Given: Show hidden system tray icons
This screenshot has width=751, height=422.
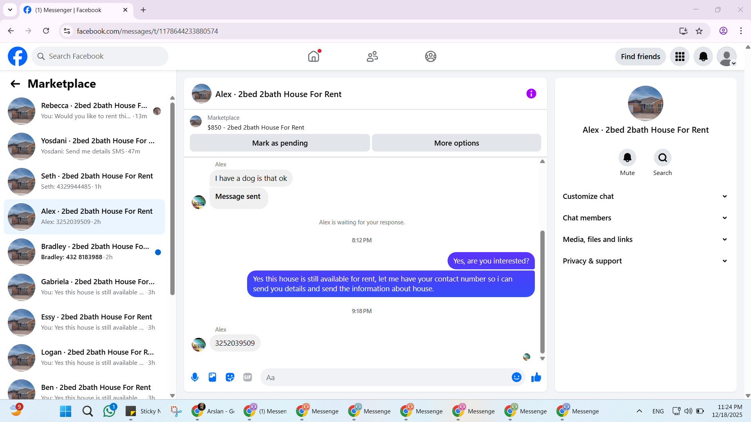Looking at the screenshot, I should (x=639, y=411).
